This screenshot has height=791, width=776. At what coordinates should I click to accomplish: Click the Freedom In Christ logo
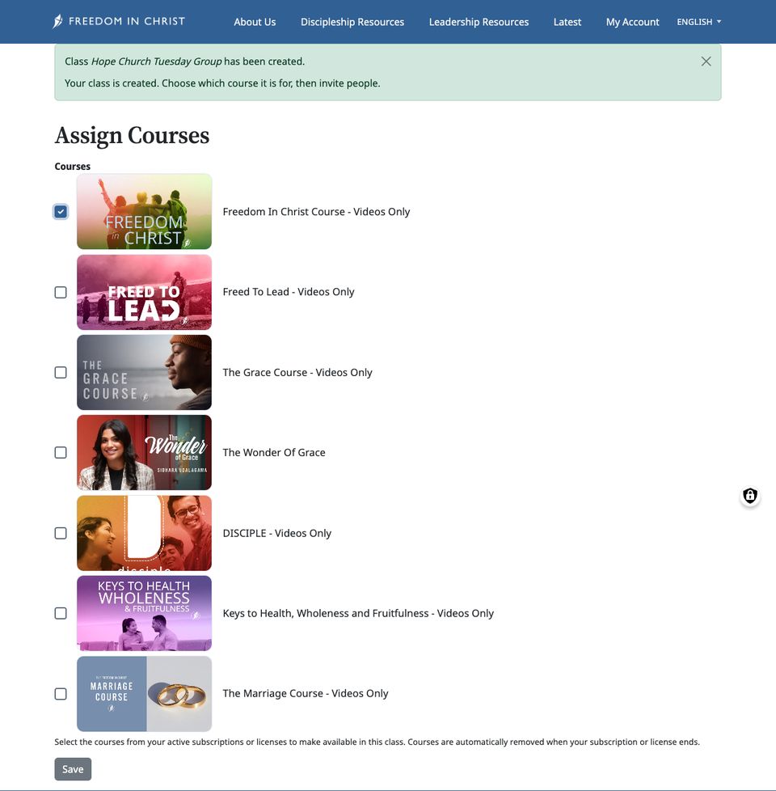(x=119, y=21)
